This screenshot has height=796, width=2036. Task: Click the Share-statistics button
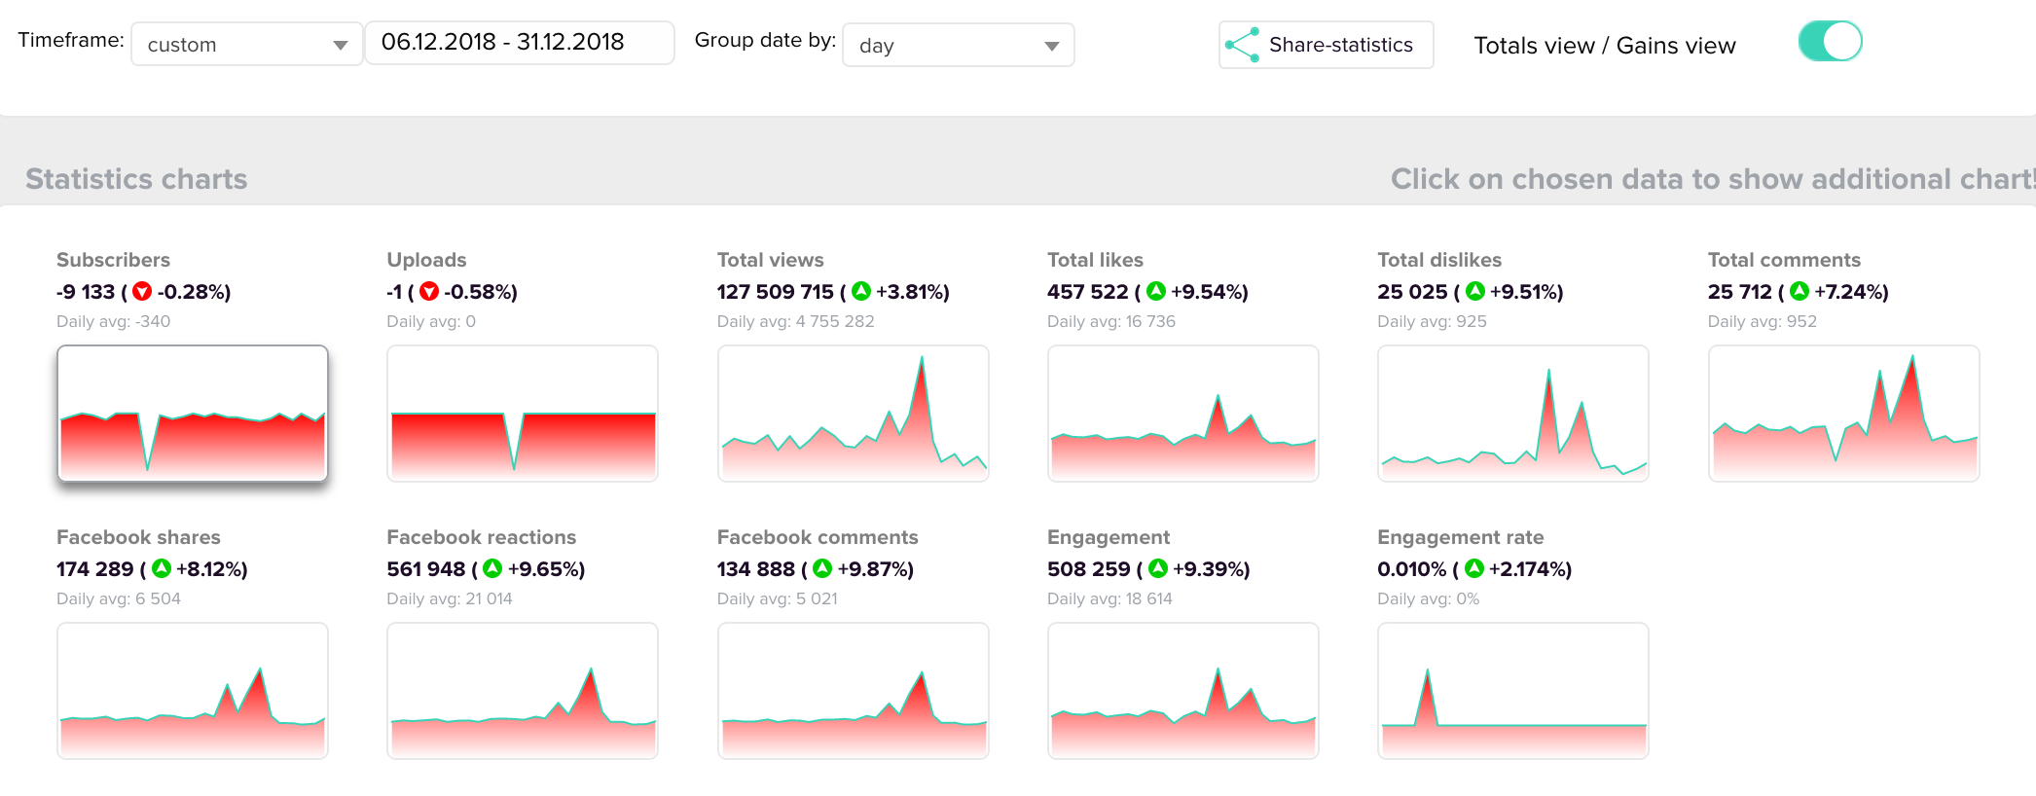pos(1326,45)
